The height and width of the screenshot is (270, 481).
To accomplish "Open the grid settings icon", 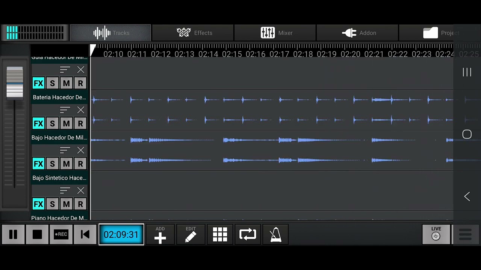I will point(220,234).
